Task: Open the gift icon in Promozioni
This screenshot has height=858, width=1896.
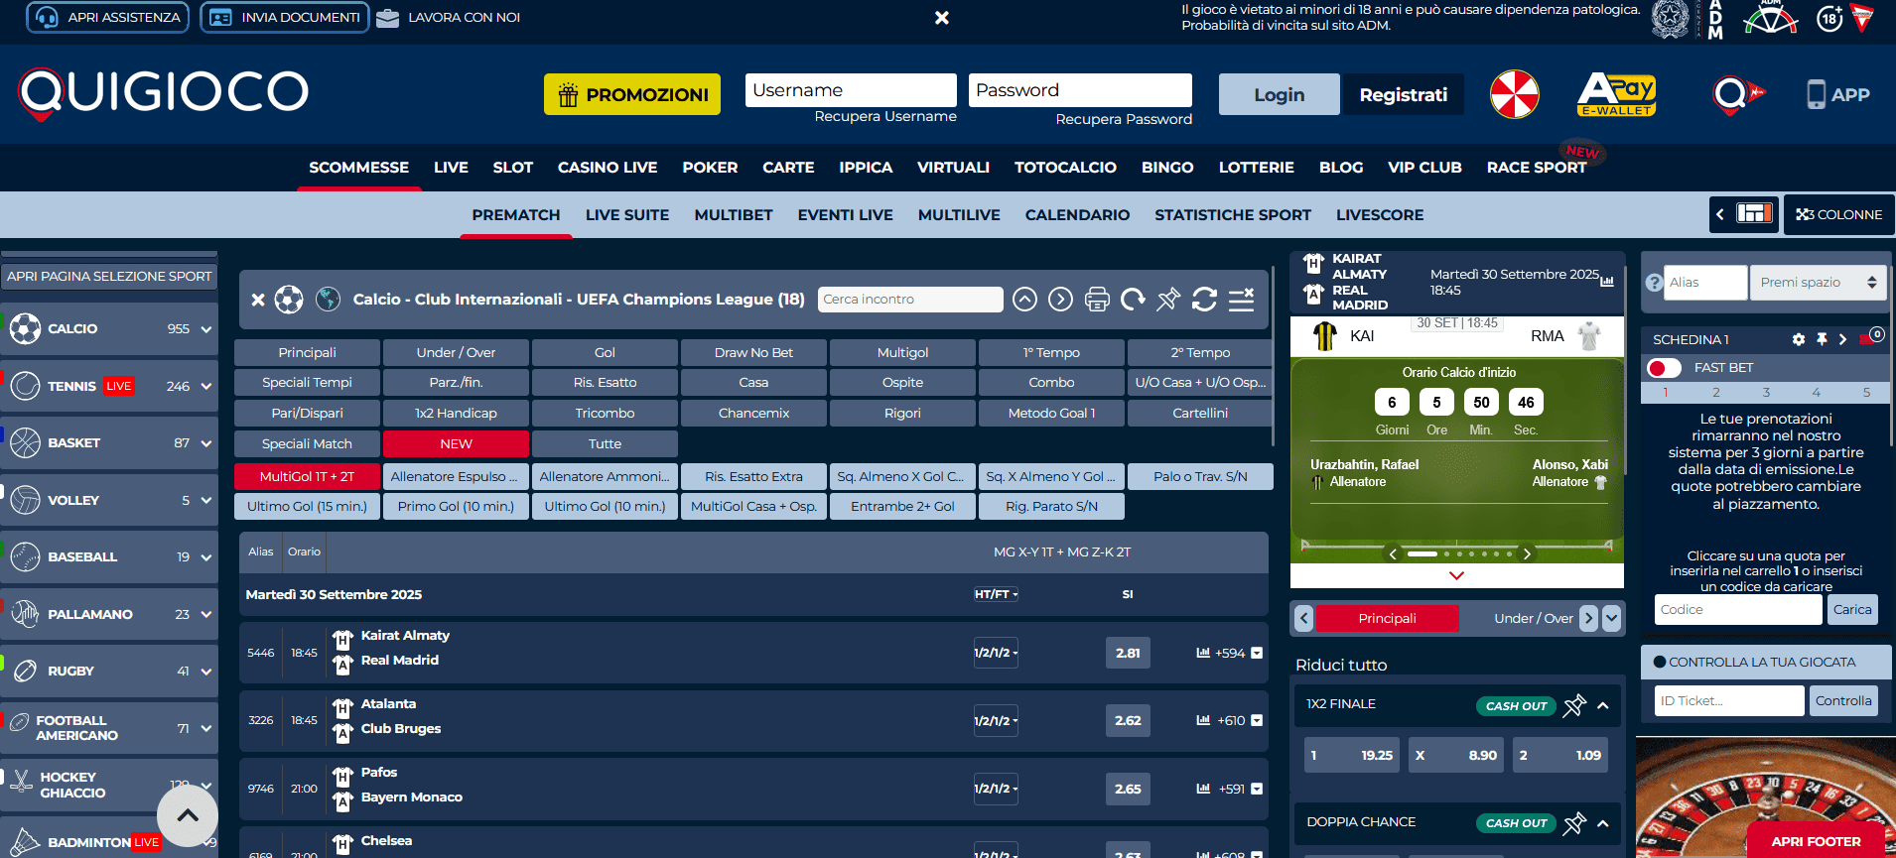Action: [568, 94]
